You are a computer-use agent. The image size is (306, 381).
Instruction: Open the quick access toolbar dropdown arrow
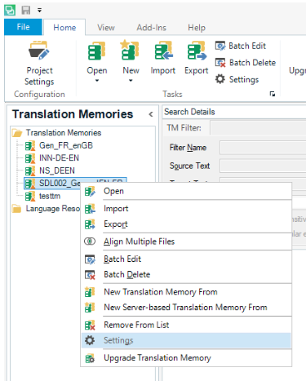[x=39, y=11]
